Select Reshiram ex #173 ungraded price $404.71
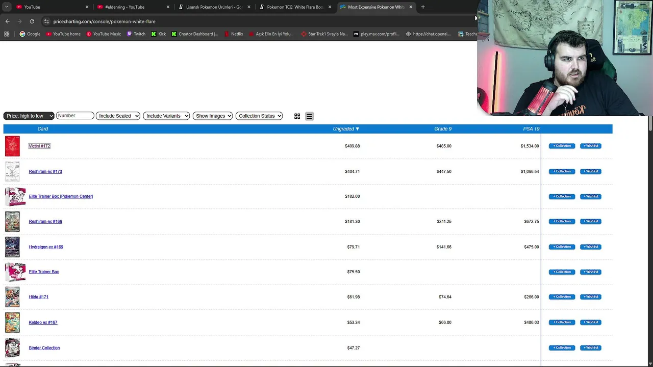Screen dimensions: 653x367 pyautogui.click(x=352, y=171)
